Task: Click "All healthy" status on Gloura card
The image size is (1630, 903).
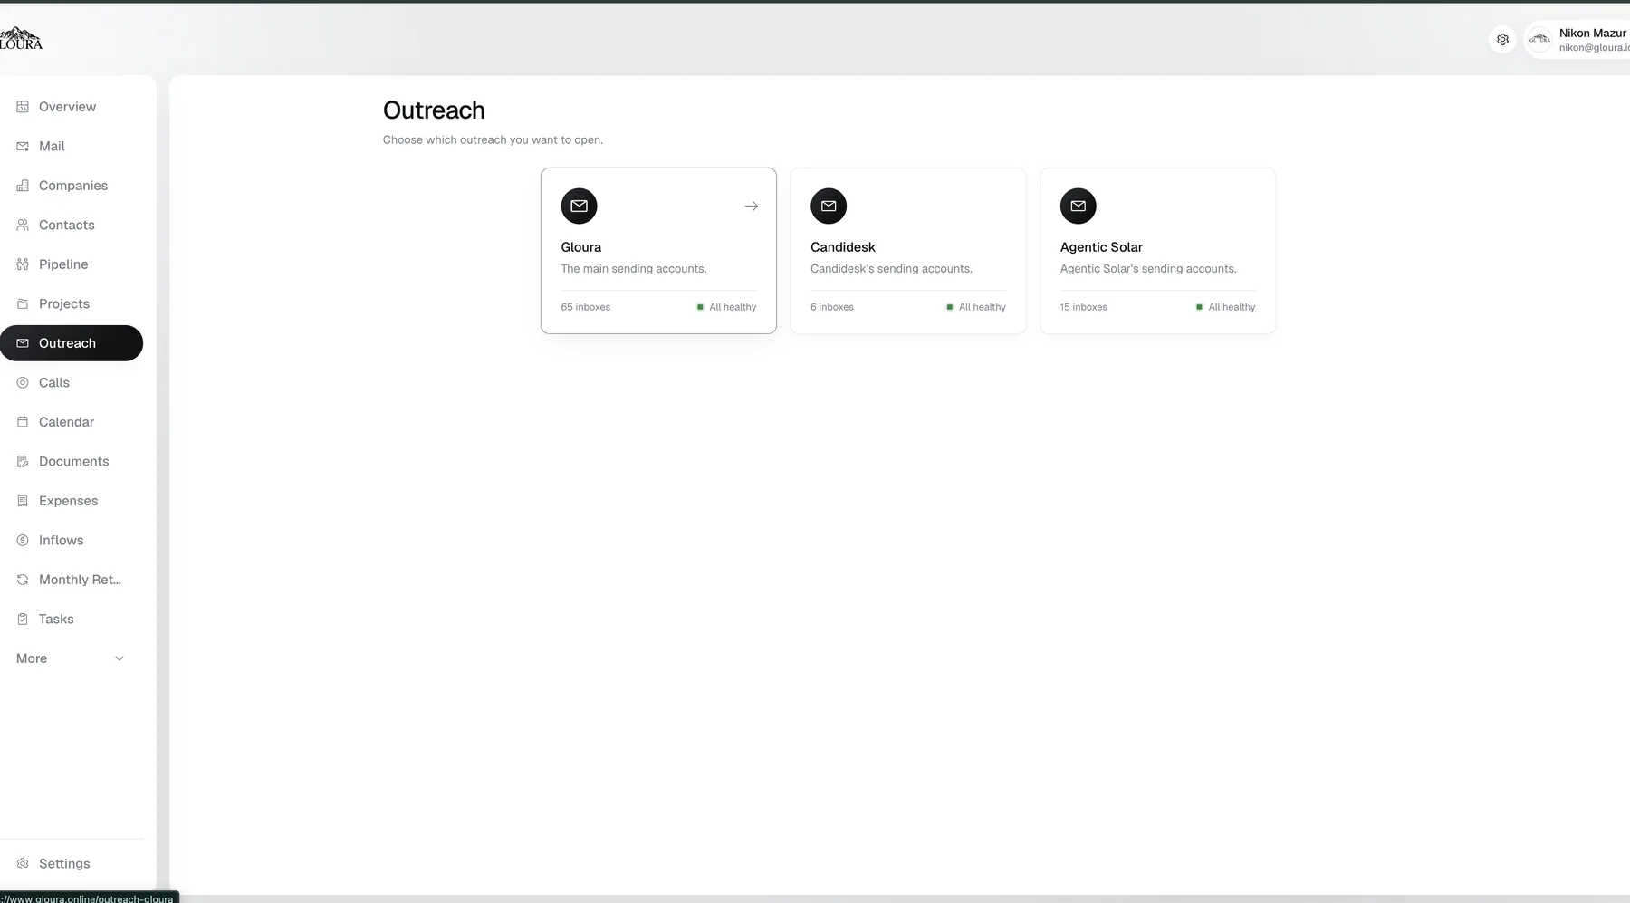Action: (726, 307)
